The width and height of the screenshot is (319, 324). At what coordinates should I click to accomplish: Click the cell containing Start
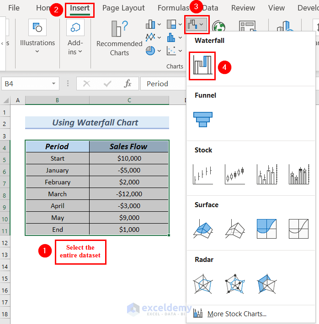pyautogui.click(x=57, y=158)
